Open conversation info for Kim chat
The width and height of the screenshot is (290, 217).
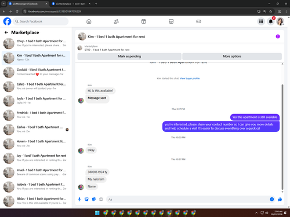pyautogui.click(x=278, y=36)
